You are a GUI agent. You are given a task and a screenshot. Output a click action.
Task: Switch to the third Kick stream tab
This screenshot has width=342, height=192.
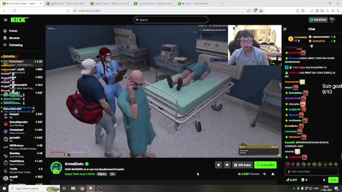coord(110,3)
